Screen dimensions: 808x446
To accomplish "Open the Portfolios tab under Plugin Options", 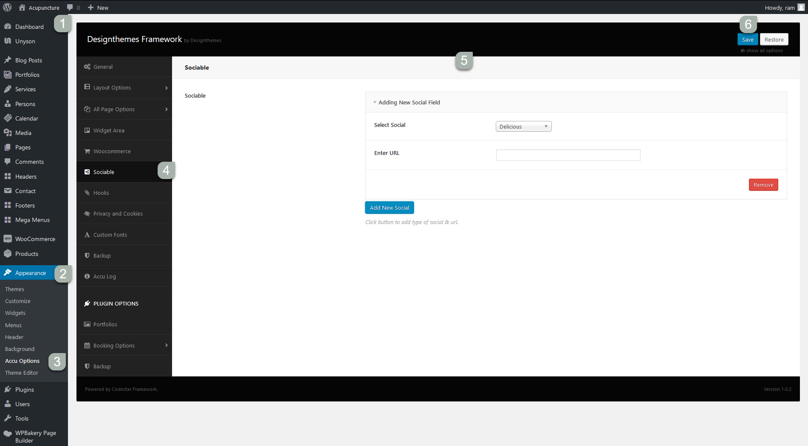I will (124, 324).
